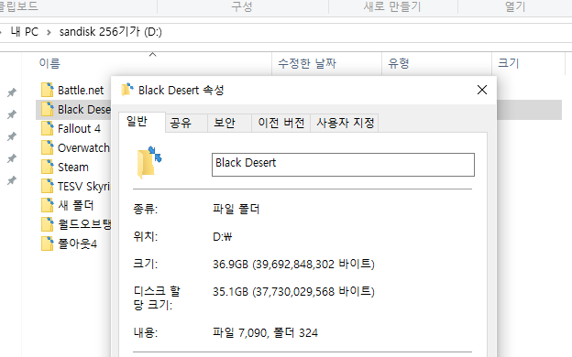Switch to the 보안 tab
Image resolution: width=572 pixels, height=357 pixels.
coord(225,123)
